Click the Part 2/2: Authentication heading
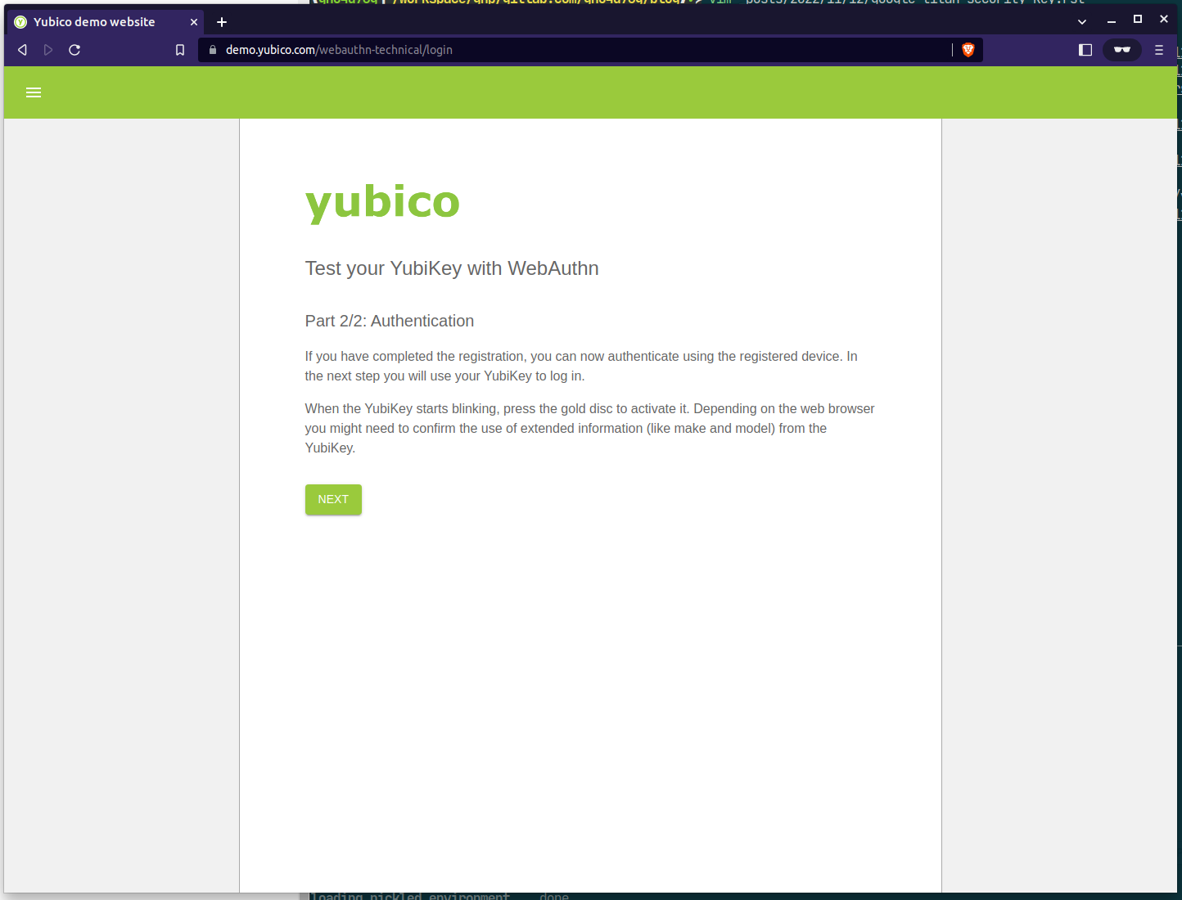The height and width of the screenshot is (900, 1182). [390, 321]
